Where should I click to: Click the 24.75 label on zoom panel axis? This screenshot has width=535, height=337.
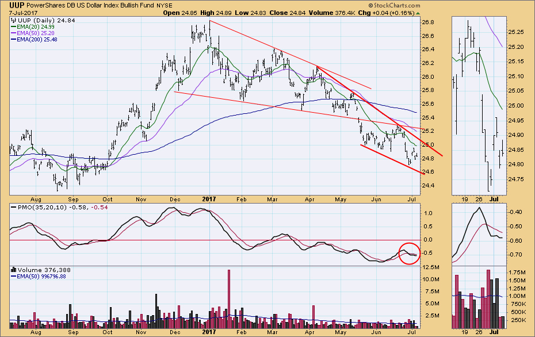tap(515, 179)
